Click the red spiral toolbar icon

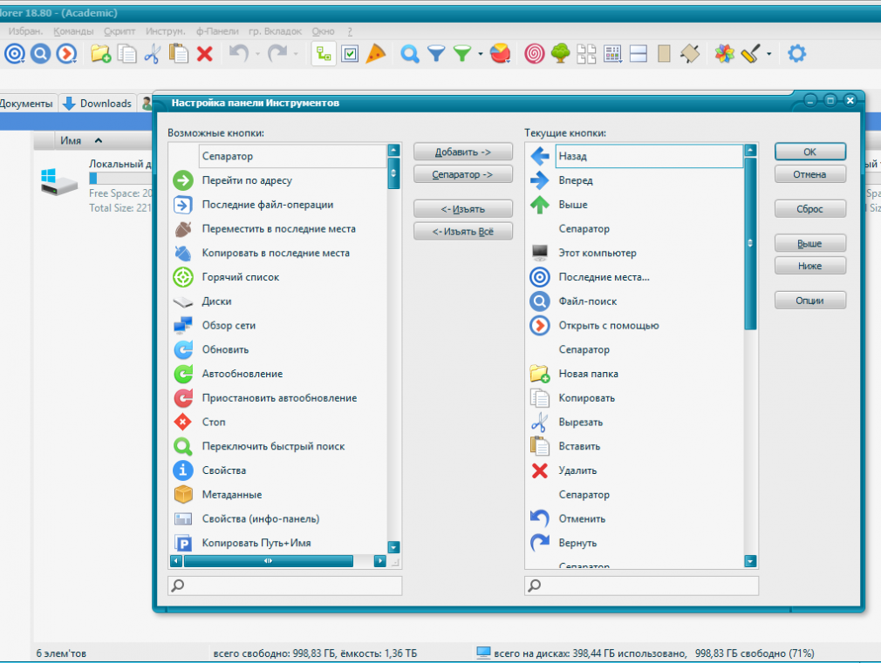pyautogui.click(x=535, y=54)
